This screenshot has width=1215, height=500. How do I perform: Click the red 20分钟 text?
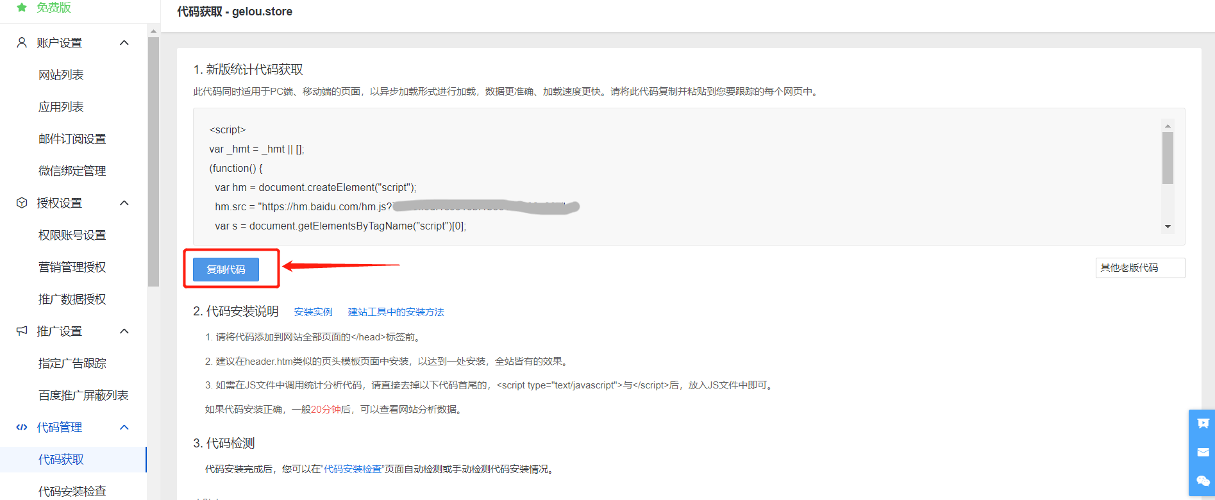click(x=326, y=410)
